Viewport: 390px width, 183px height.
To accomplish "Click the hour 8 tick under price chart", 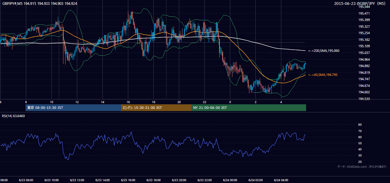I will (x=26, y=102).
